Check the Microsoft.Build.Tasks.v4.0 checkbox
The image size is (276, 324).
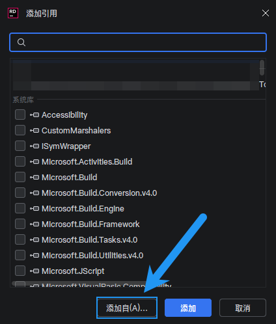[x=20, y=239]
